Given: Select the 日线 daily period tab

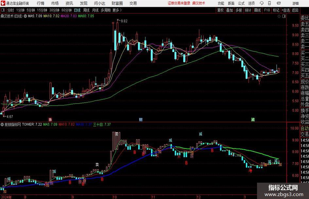Looking at the screenshot, I should coord(77,10).
